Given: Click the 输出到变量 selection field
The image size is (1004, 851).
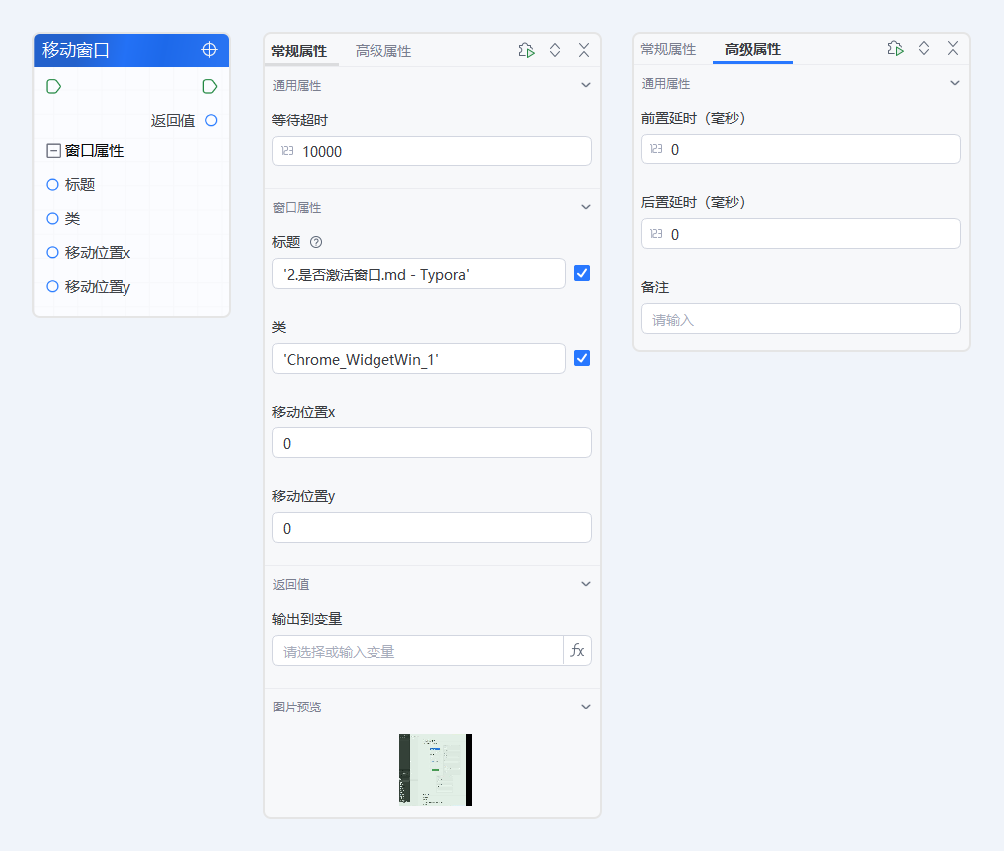Looking at the screenshot, I should point(417,650).
